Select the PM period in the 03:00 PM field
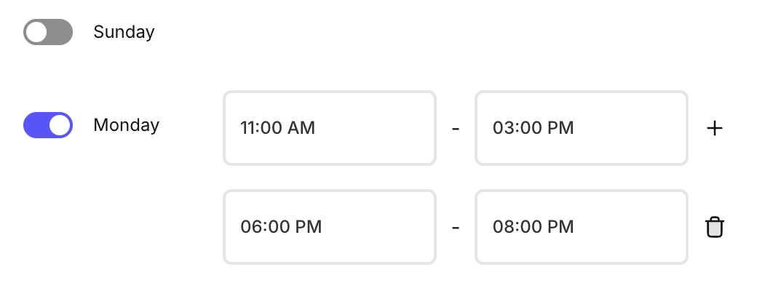This screenshot has width=757, height=291. [x=560, y=128]
